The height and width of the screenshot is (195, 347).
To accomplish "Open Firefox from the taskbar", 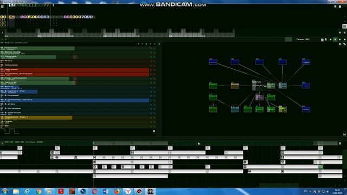I will coord(117,191).
